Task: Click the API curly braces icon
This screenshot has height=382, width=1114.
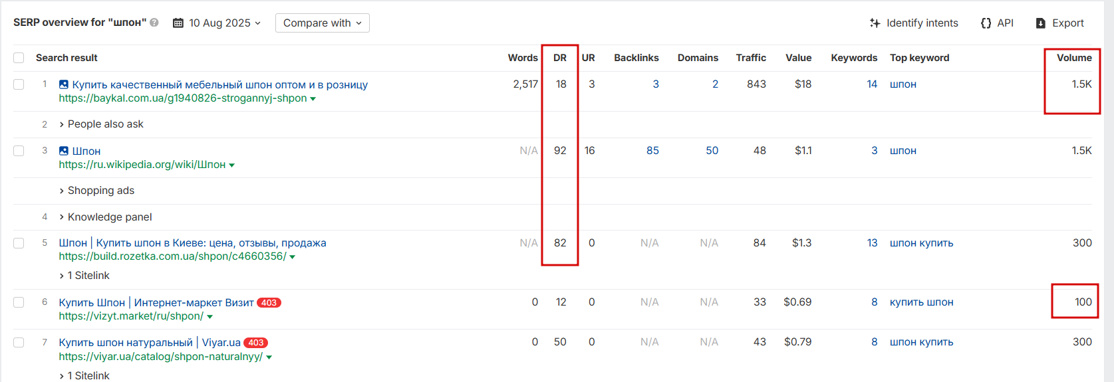Action: [986, 23]
